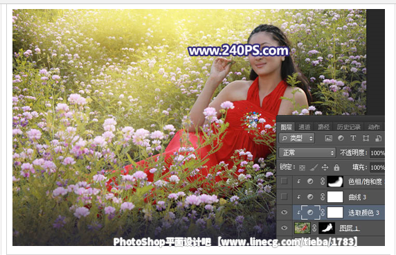The image size is (396, 255).
Task: Select the 图层 1 black mask thumbnail
Action: click(x=327, y=228)
